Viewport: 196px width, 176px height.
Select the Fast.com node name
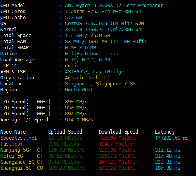click(12, 144)
